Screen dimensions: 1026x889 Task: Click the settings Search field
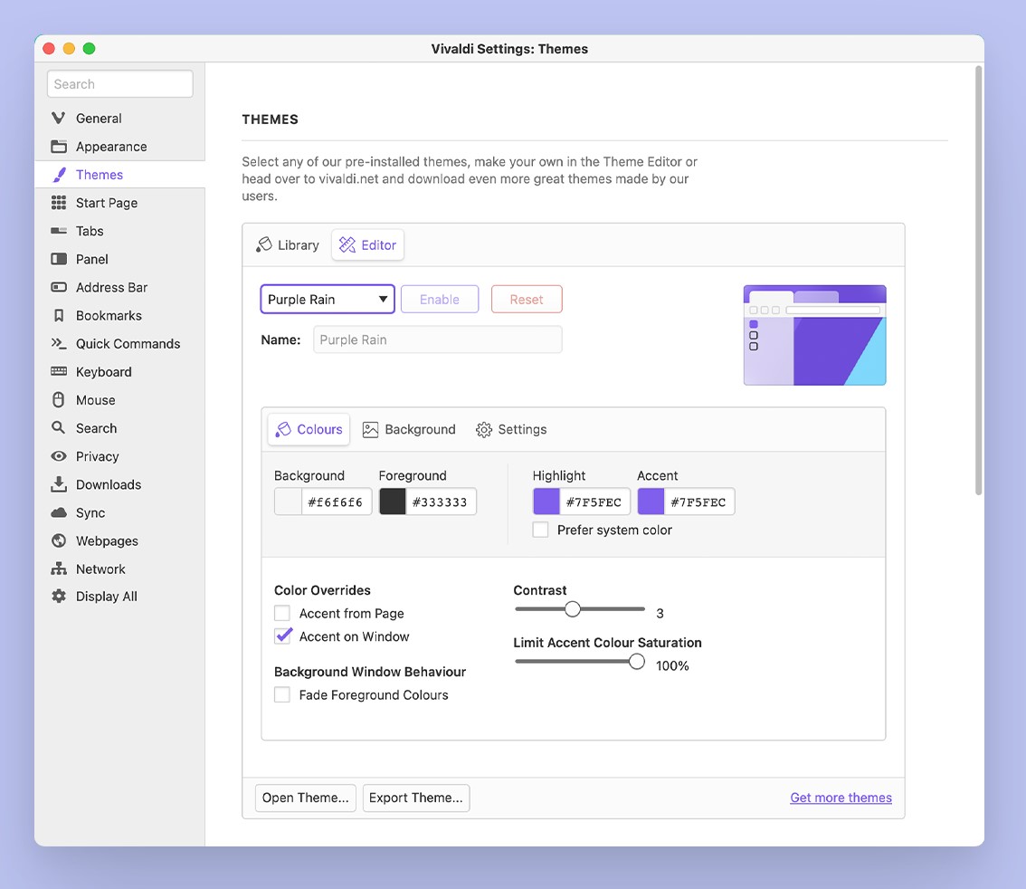[119, 84]
